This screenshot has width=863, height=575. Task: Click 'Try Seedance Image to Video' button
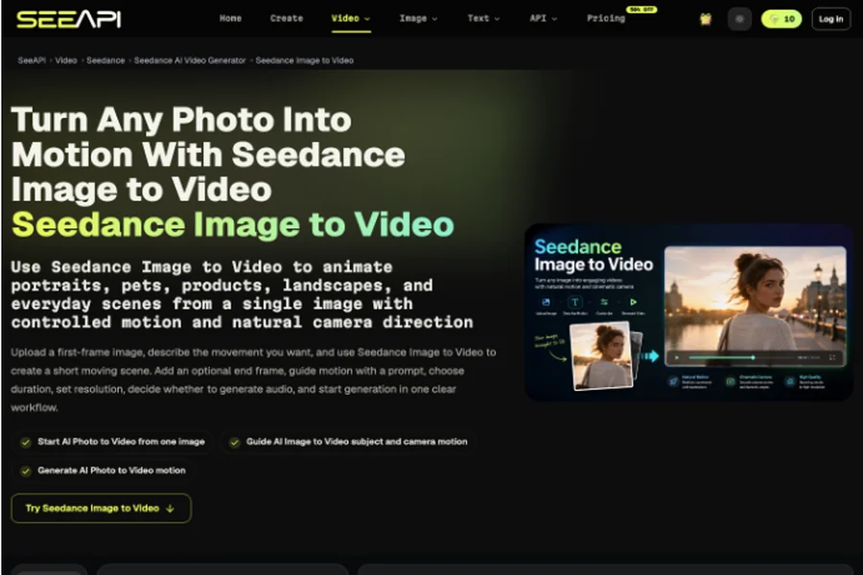[101, 508]
